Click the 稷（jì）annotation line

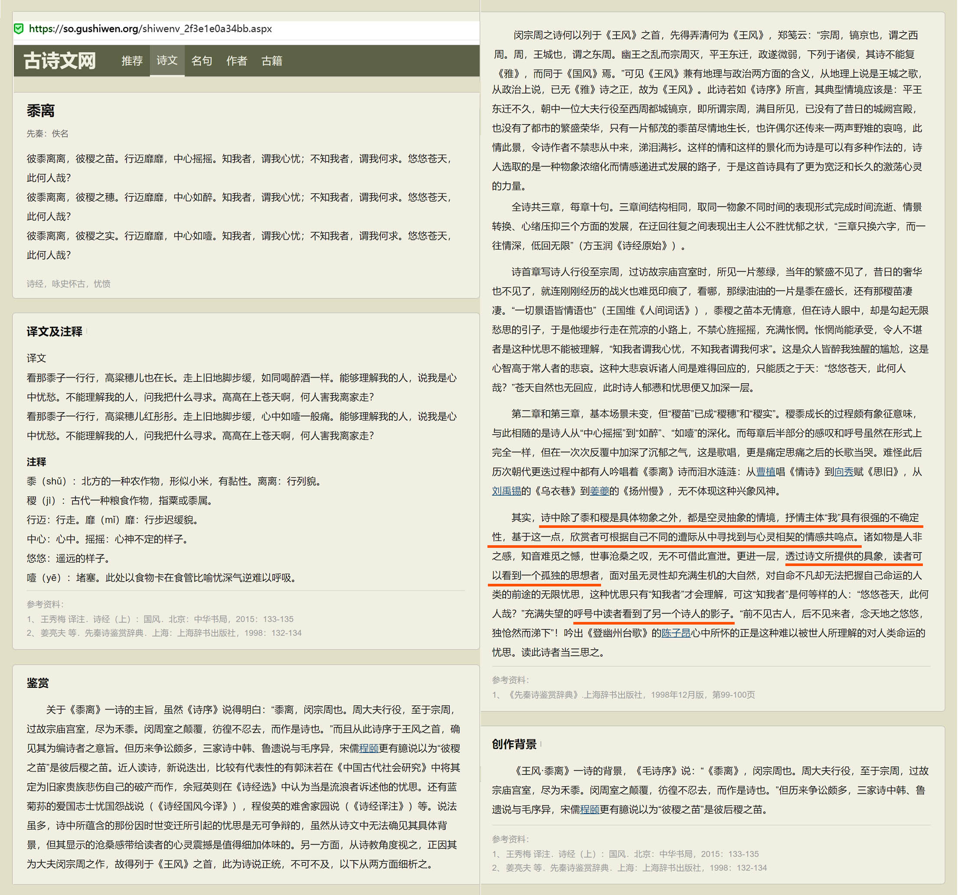click(120, 501)
